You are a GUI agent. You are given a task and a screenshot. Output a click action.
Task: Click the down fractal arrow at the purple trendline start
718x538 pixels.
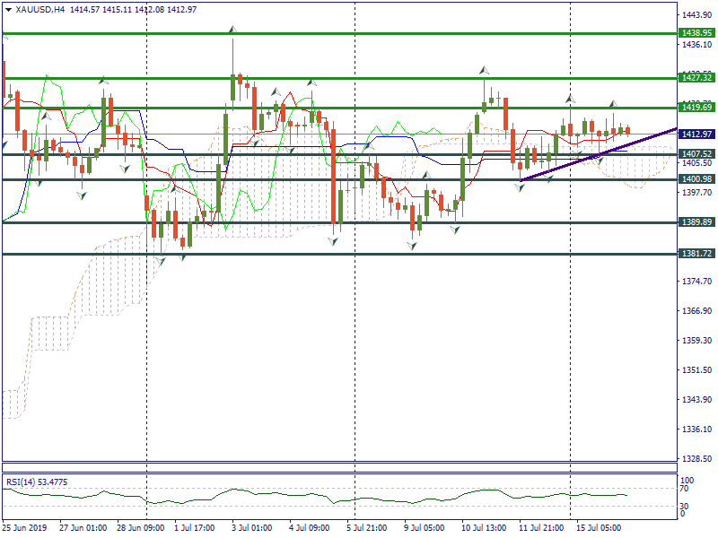(521, 183)
